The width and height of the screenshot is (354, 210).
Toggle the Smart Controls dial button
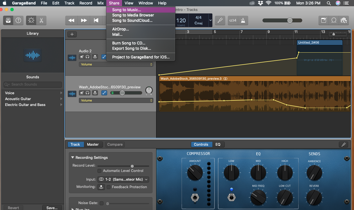click(31, 20)
